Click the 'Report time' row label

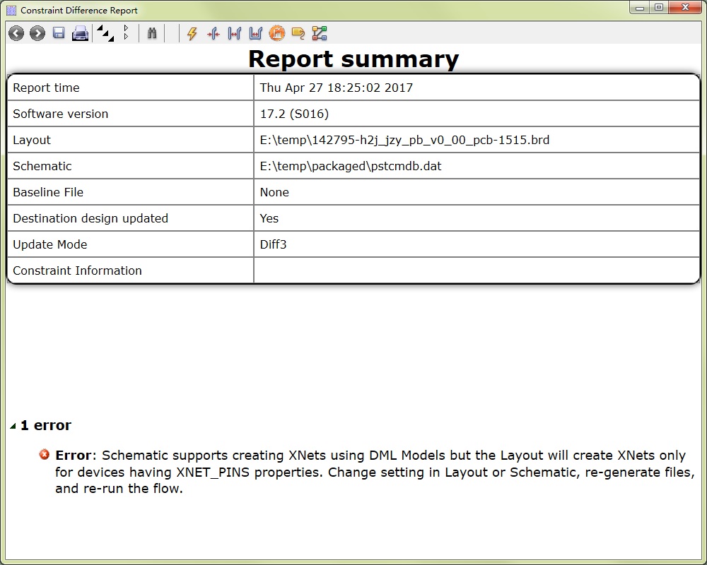(46, 88)
